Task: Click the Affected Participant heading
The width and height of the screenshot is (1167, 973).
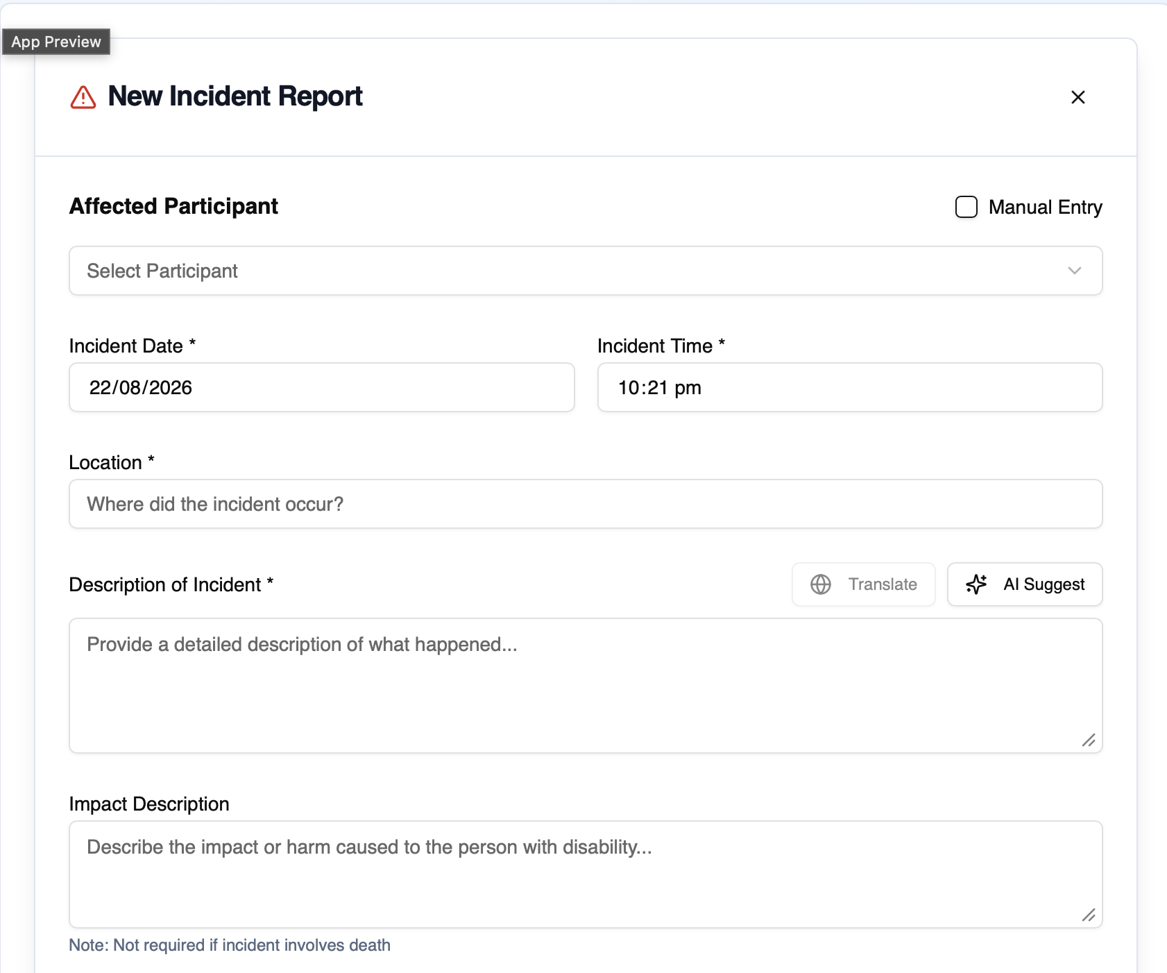Action: click(173, 206)
